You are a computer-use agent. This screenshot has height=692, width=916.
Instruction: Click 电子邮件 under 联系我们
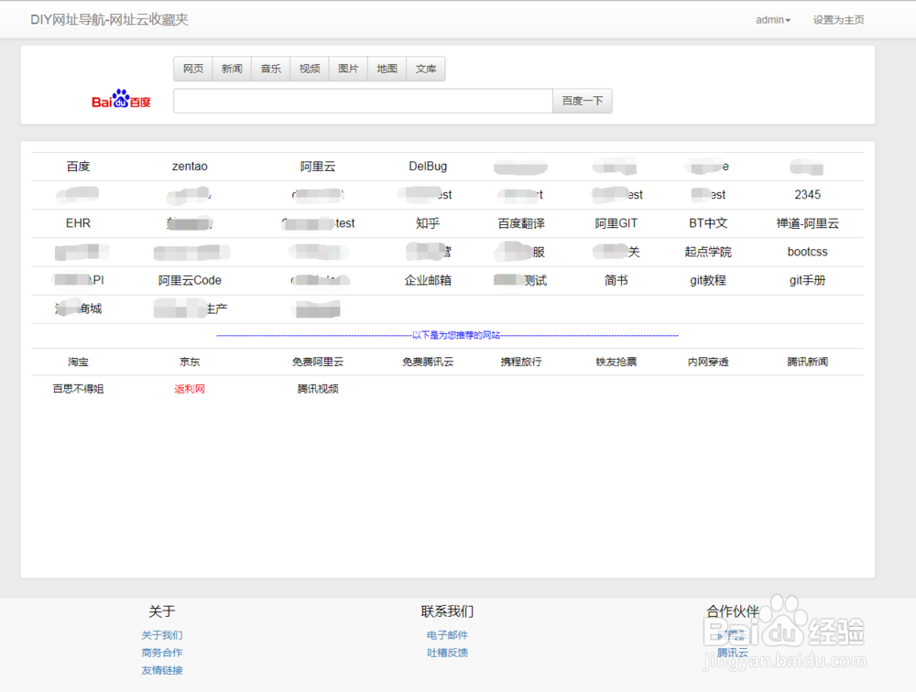point(447,634)
